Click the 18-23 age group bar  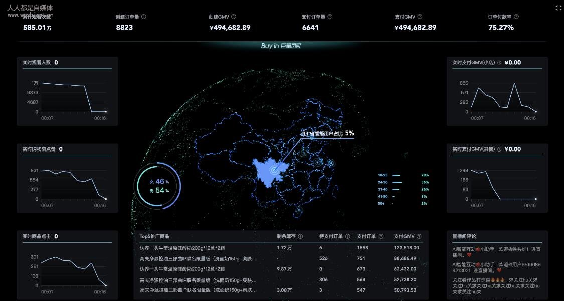(x=396, y=175)
